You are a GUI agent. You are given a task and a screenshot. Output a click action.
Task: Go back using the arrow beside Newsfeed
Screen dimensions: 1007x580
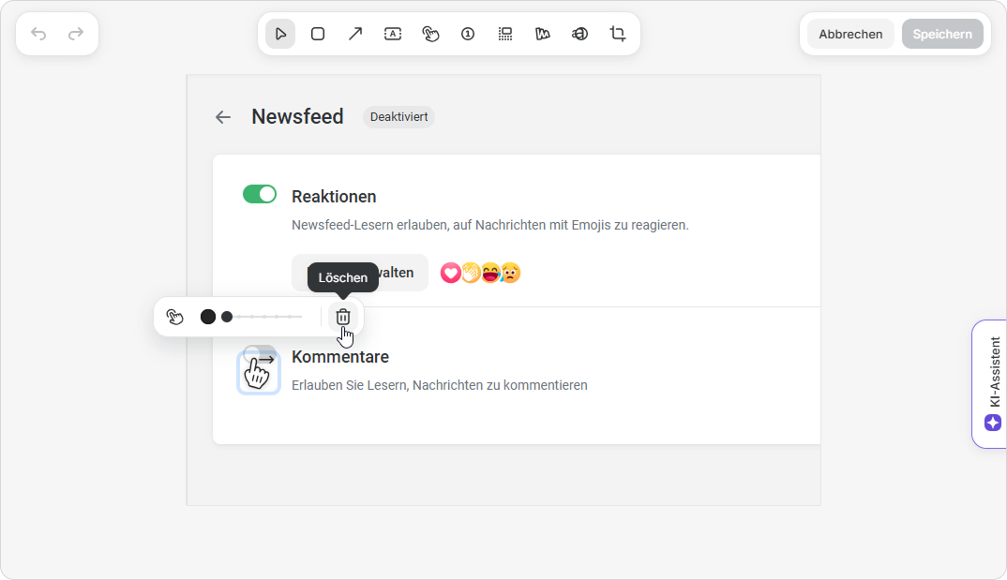point(223,117)
